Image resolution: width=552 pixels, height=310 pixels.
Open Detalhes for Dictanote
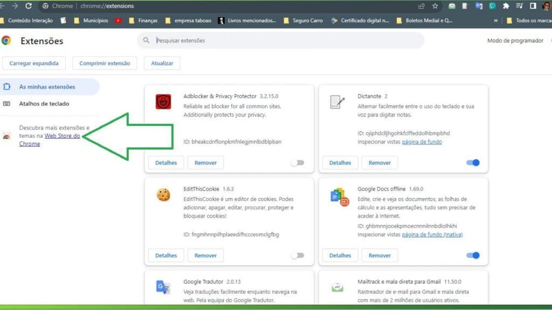(340, 163)
